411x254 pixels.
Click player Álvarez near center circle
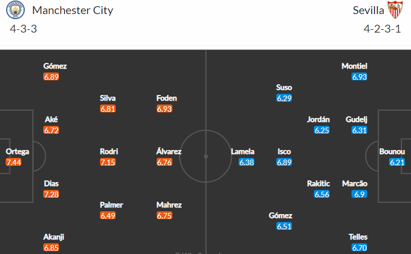pos(169,151)
